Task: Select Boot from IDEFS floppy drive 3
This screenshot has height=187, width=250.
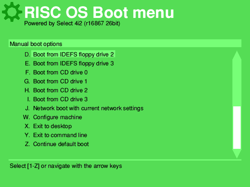Action: coord(73,64)
